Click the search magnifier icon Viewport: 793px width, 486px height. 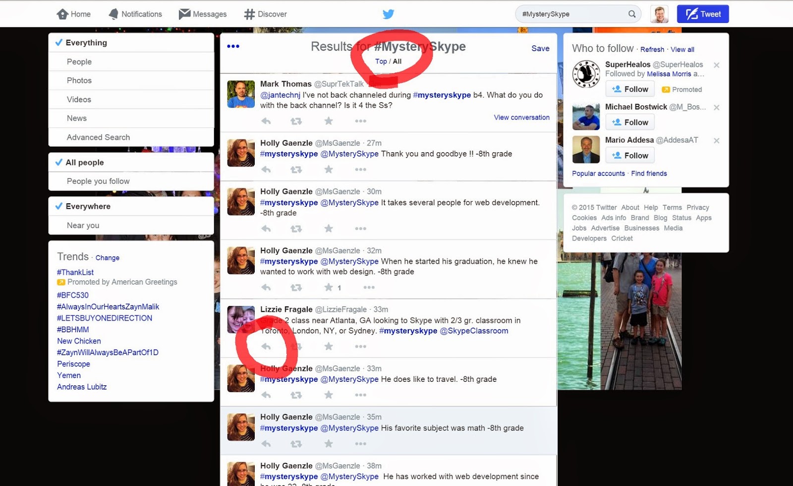(x=632, y=14)
